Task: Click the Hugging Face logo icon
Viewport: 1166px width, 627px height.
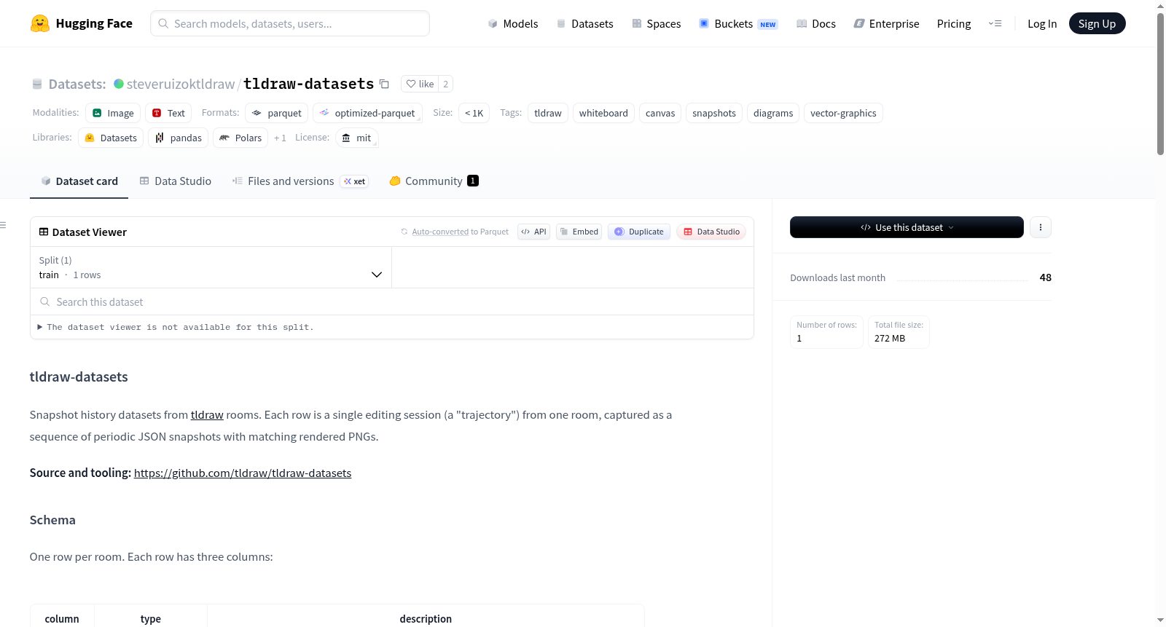Action: click(40, 23)
